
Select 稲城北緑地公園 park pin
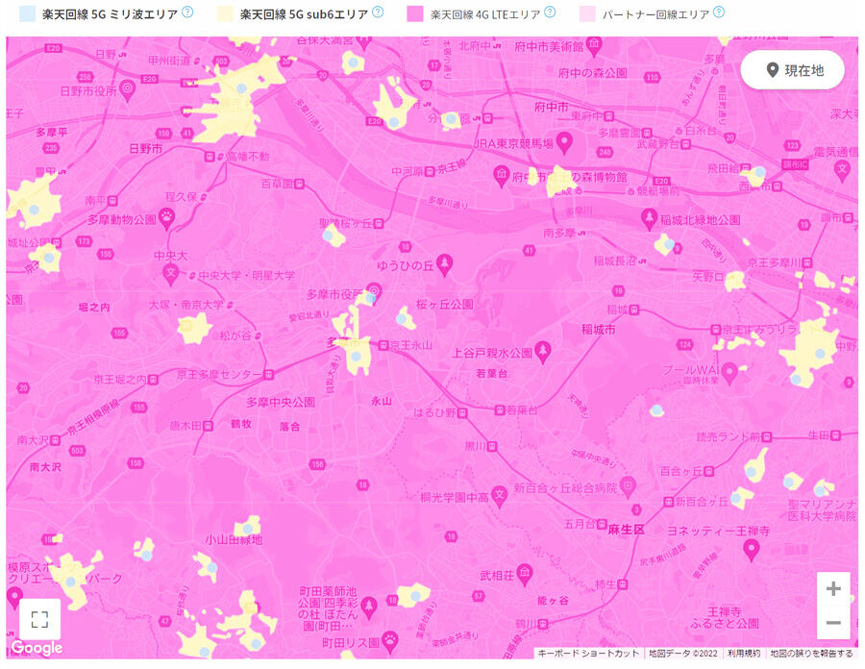[x=650, y=219]
